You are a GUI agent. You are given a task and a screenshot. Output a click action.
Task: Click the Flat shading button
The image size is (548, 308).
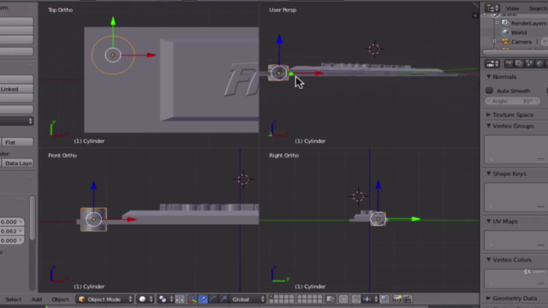[18, 142]
